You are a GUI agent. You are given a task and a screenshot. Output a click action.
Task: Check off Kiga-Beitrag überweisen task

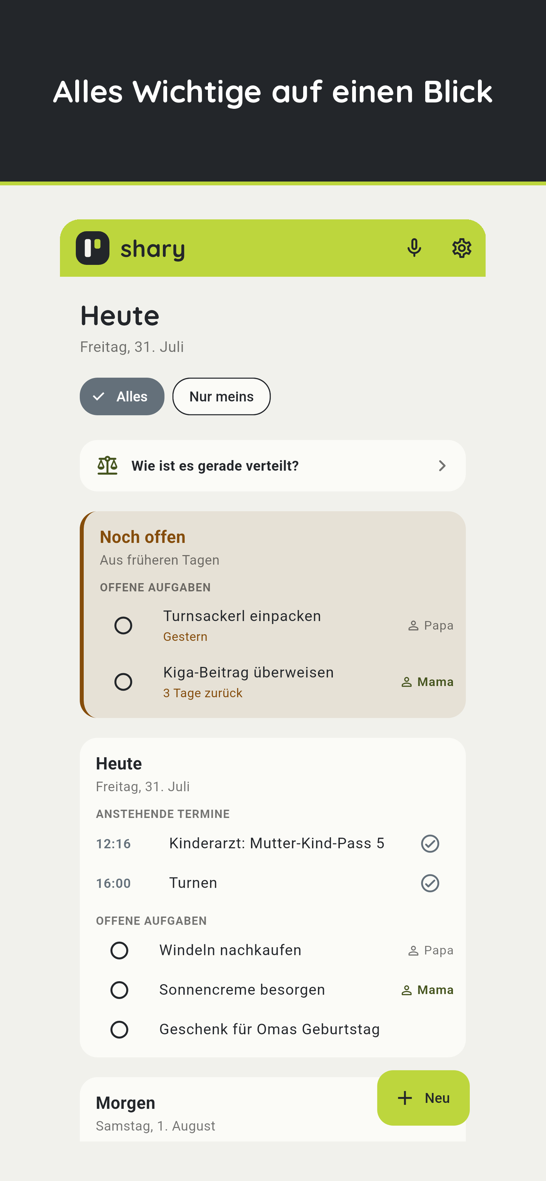click(123, 682)
